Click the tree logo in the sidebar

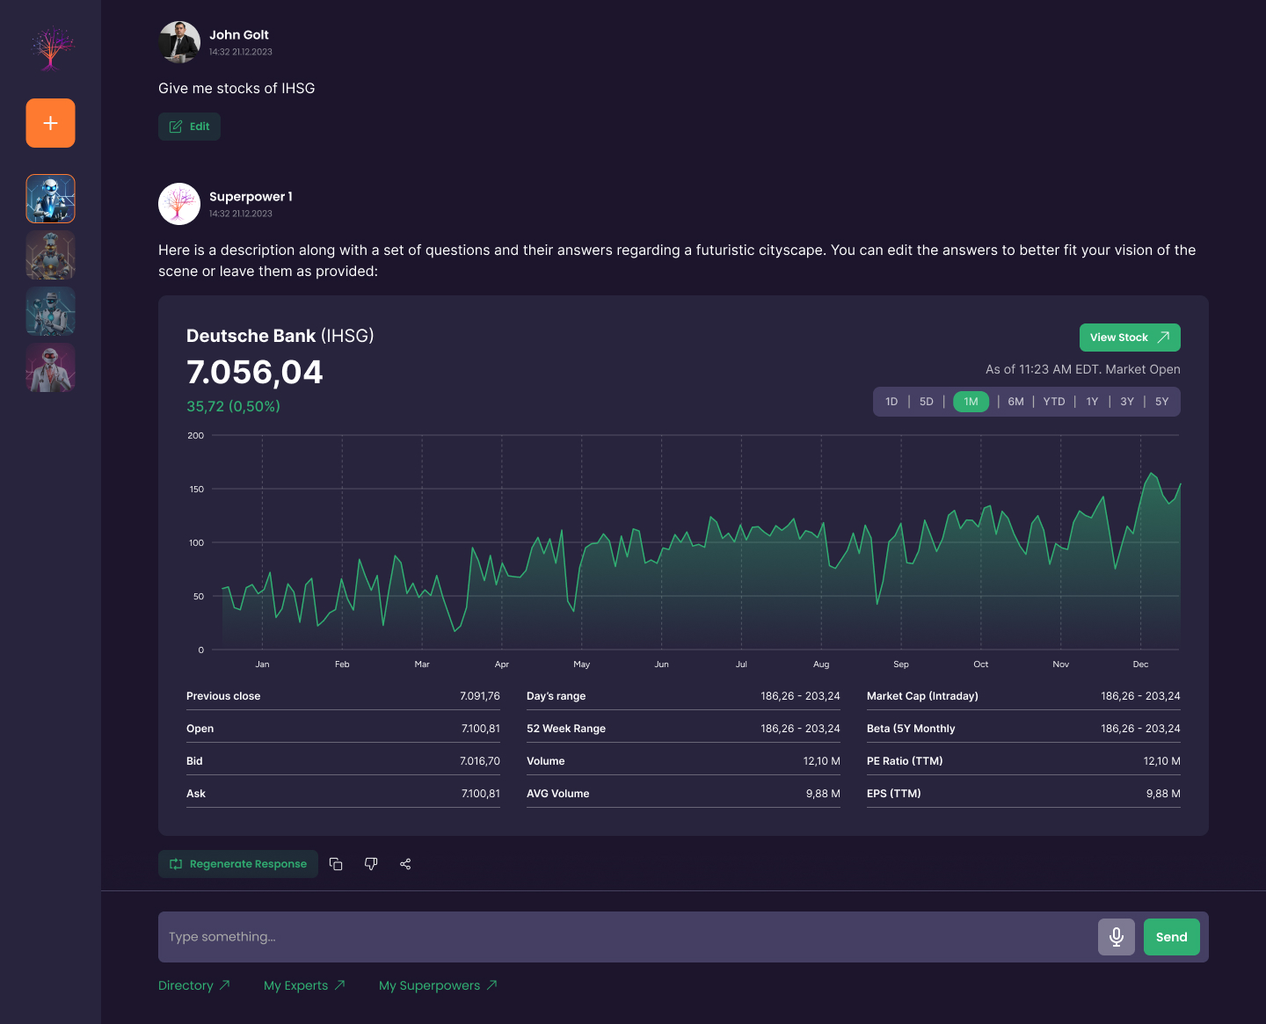51,48
